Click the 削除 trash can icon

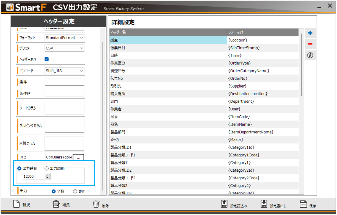click(96, 204)
